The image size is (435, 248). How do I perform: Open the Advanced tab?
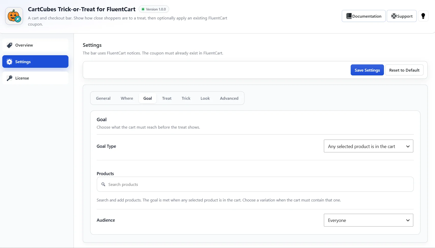tap(229, 98)
